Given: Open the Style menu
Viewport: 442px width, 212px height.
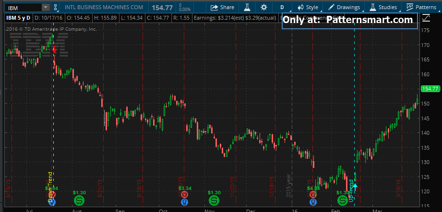Looking at the screenshot, I should pyautogui.click(x=308, y=7).
